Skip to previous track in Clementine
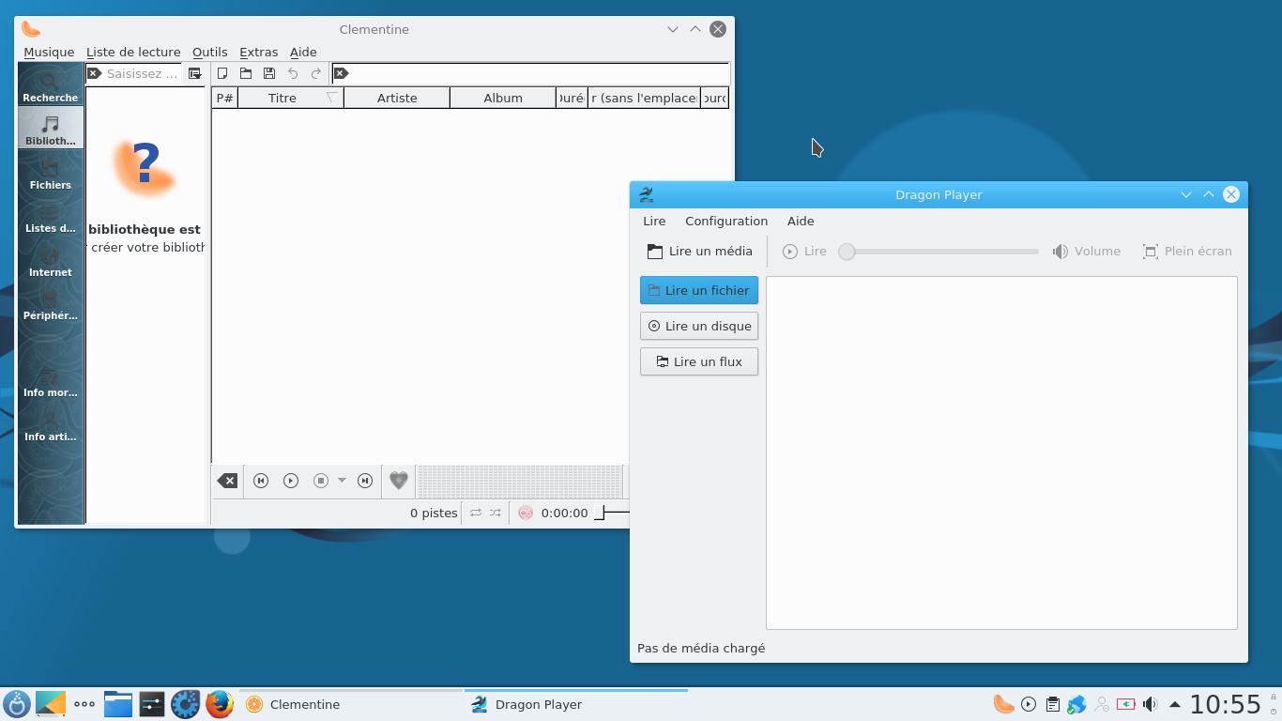The height and width of the screenshot is (721, 1282). coord(261,481)
